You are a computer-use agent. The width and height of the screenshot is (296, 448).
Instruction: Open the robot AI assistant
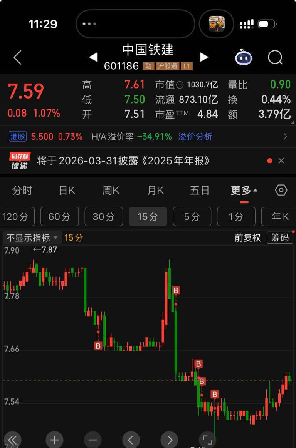click(x=244, y=57)
